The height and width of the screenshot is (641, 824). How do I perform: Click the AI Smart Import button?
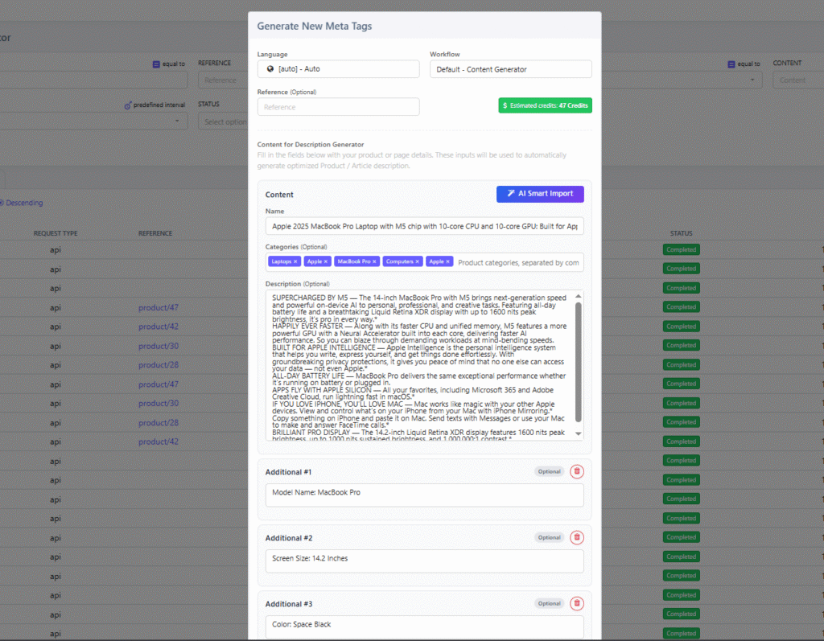[540, 194]
